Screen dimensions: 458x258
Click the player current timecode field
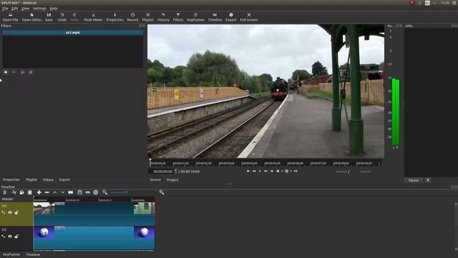(163, 171)
